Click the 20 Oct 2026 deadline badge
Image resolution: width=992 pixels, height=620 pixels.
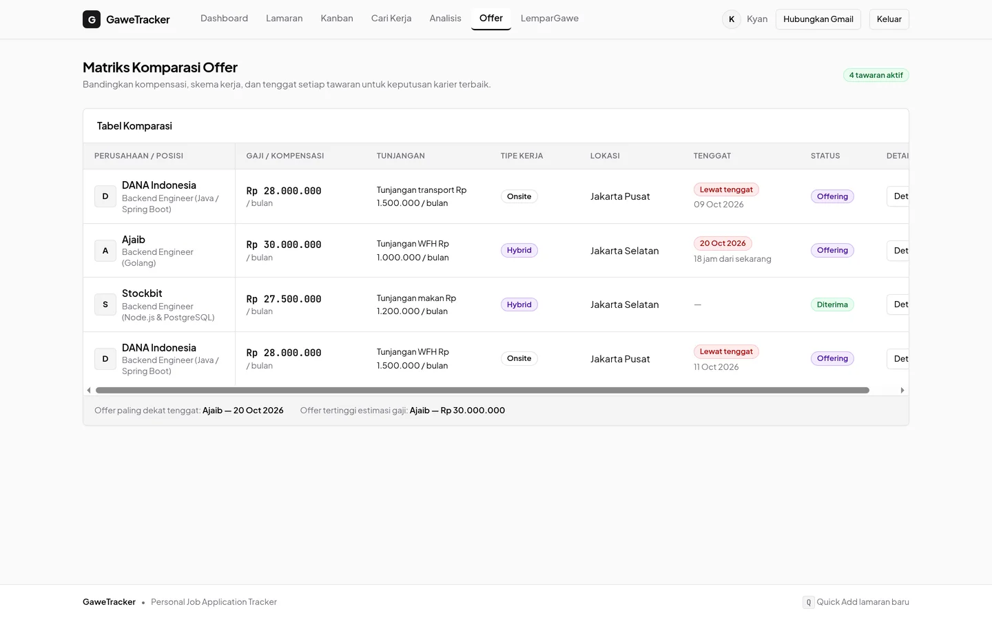[x=723, y=243]
